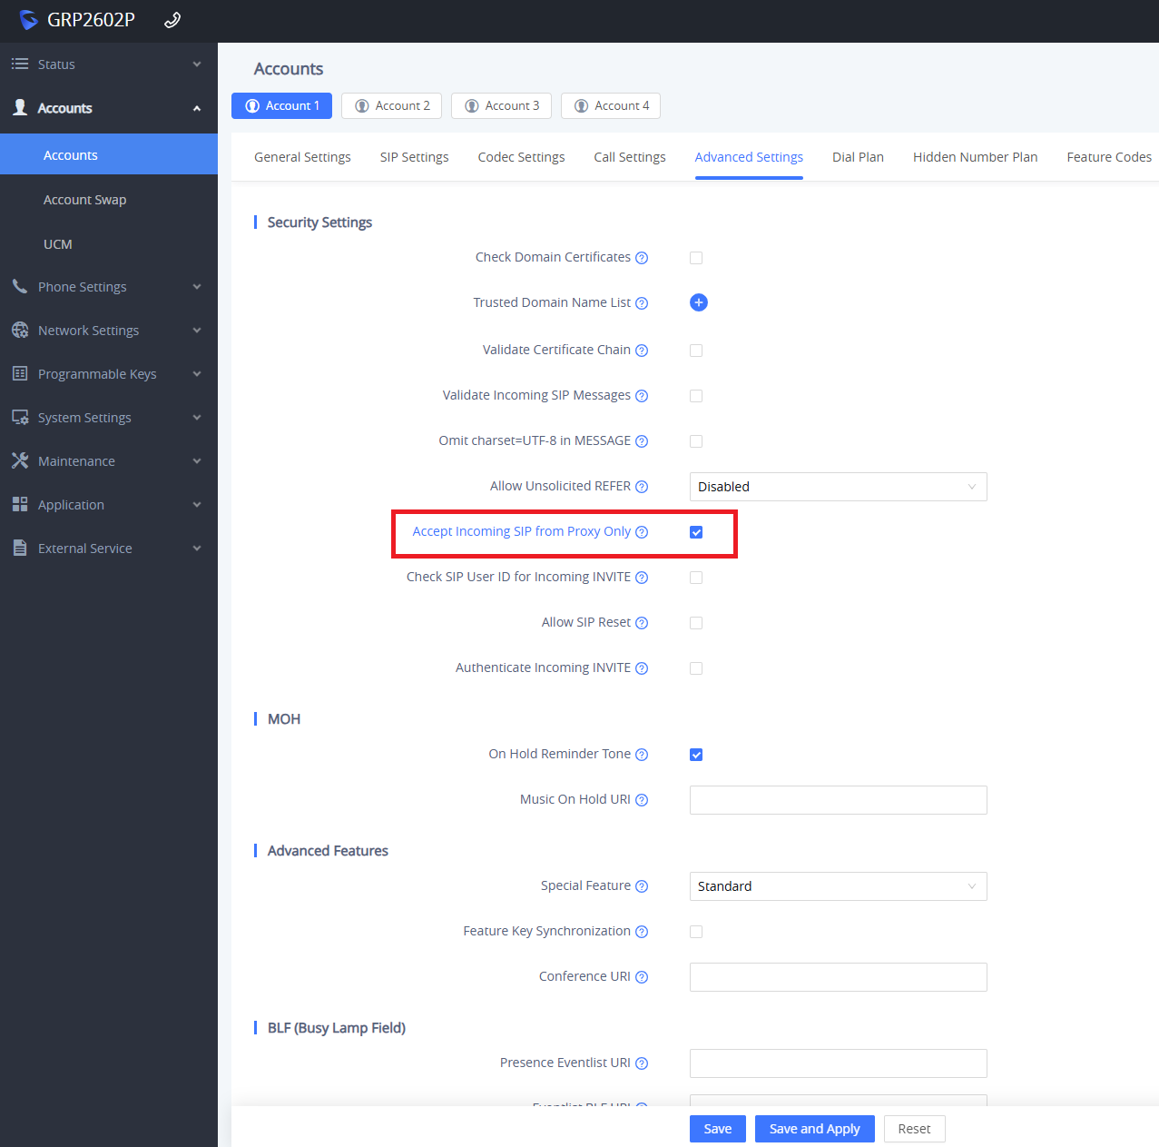Screen dimensions: 1159x1147
Task: Open Account Swap in sidebar
Action: pos(84,200)
